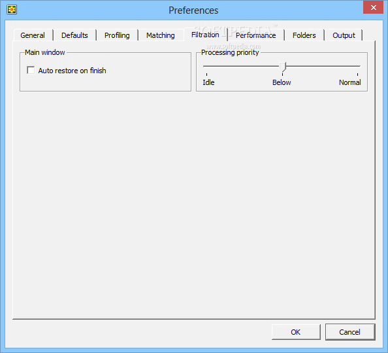388x353 pixels.
Task: Select the Profiling tab
Action: click(x=117, y=35)
